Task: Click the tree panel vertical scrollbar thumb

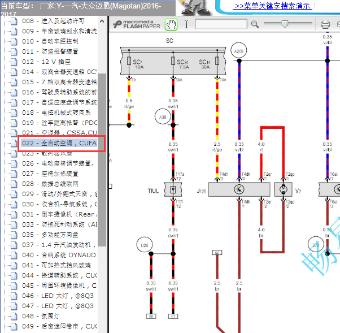Action: [x=102, y=160]
